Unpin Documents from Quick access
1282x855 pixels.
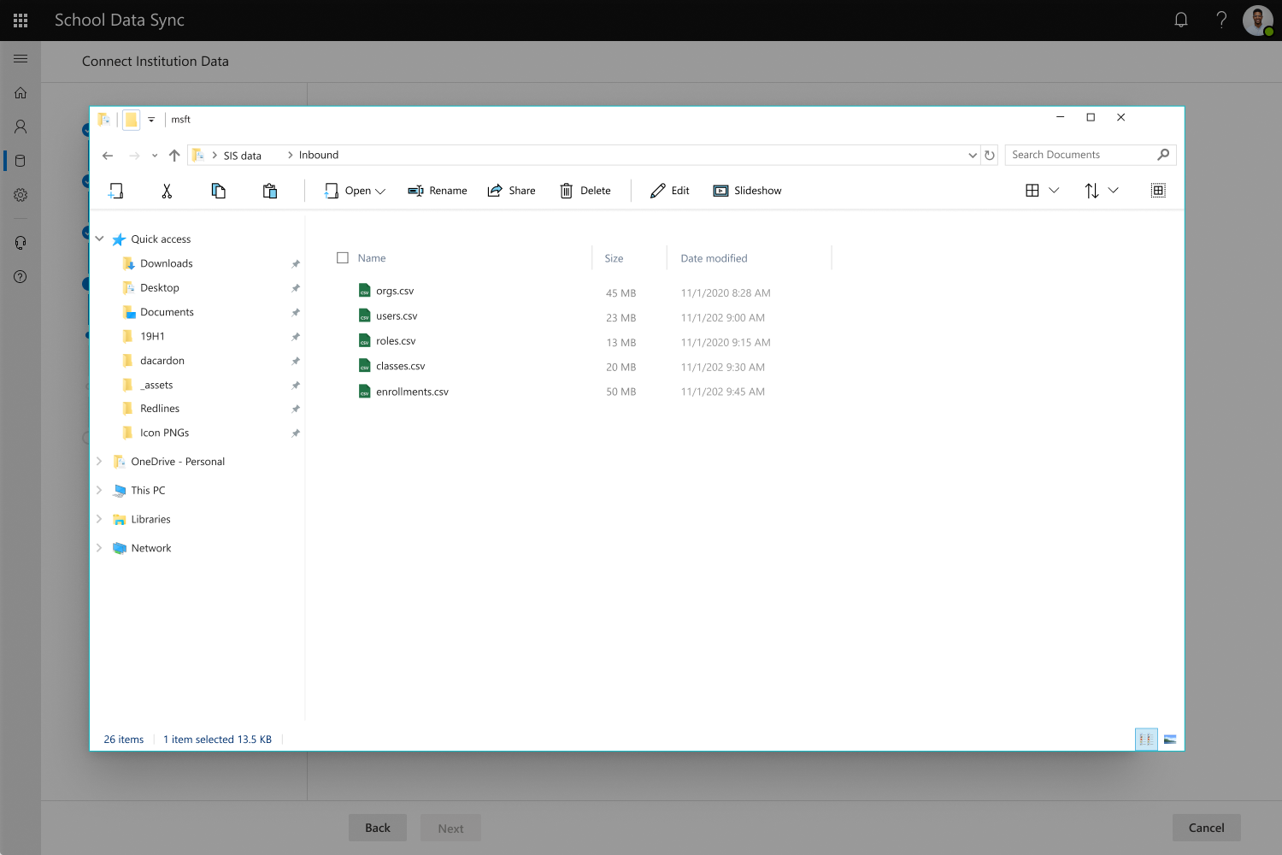click(x=296, y=312)
